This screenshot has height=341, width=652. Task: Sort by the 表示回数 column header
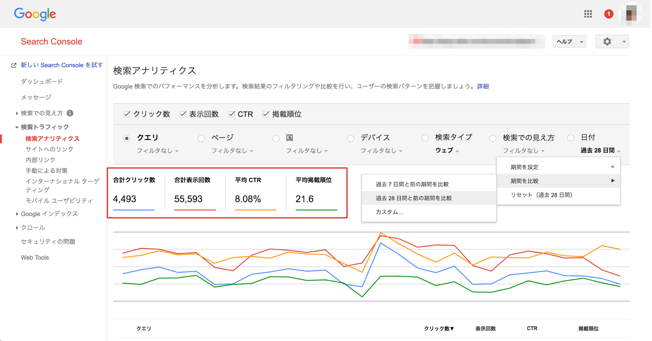coord(485,329)
